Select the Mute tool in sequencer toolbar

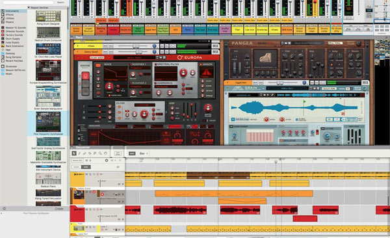(95, 153)
